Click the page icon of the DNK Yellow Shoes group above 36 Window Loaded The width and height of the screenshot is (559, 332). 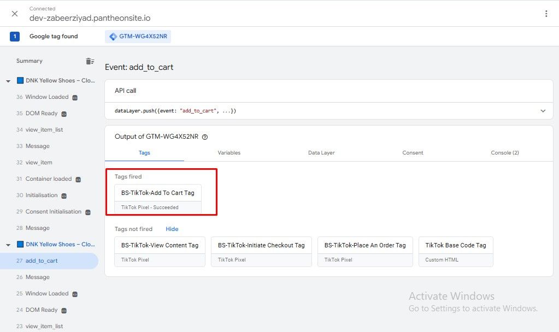pyautogui.click(x=20, y=80)
